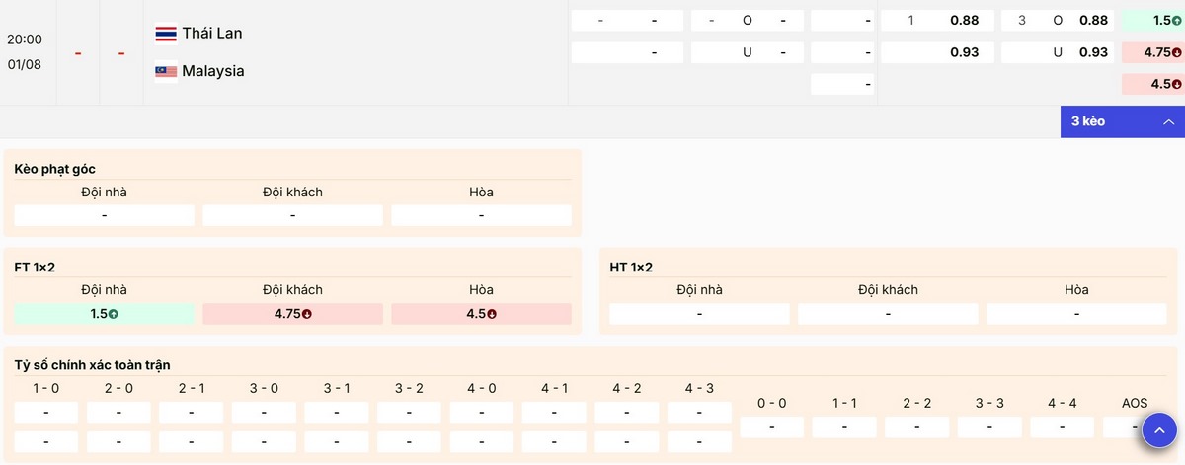Click corner bet 'Hòa' odds cell
Viewport: 1185px width, 465px height.
(481, 215)
